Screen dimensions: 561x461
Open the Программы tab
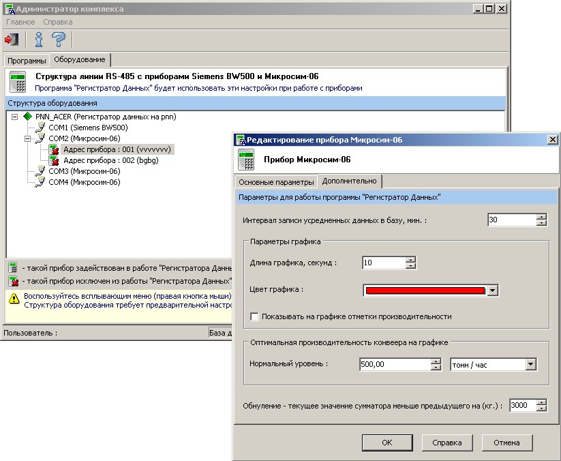[27, 61]
